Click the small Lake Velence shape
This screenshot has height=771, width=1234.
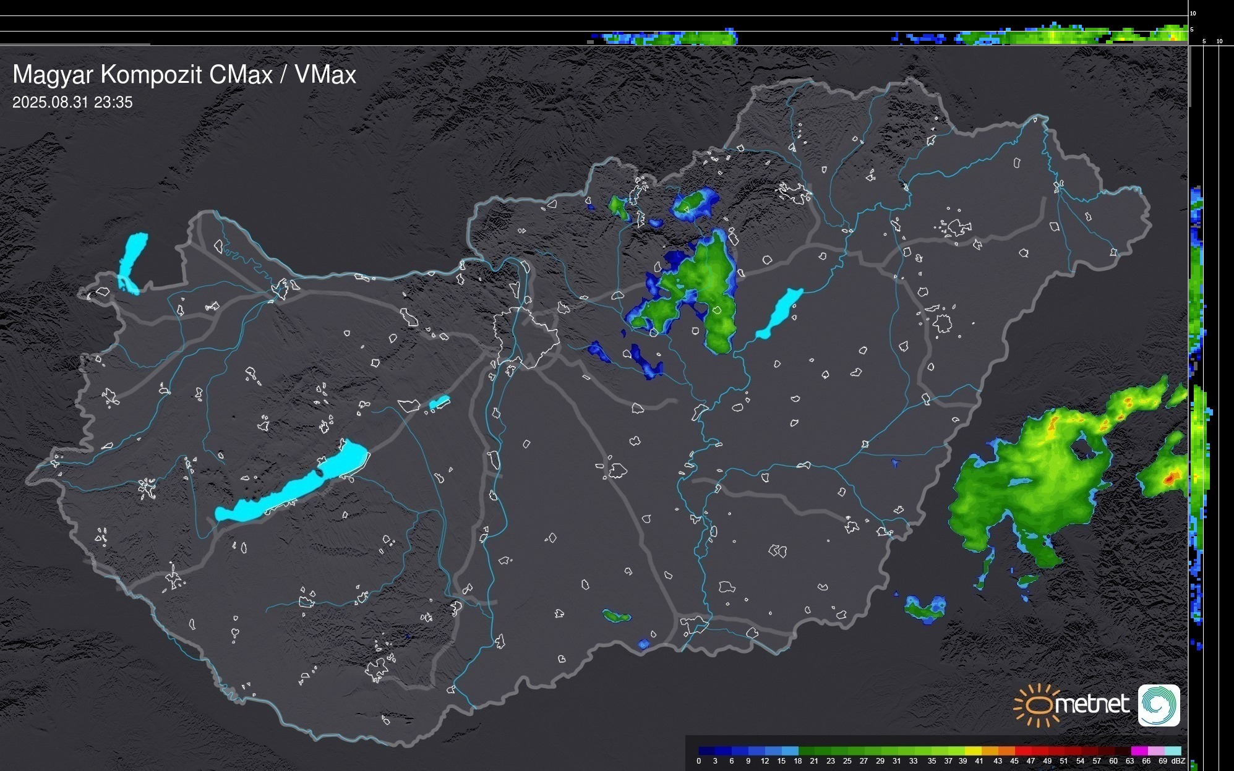(x=439, y=403)
